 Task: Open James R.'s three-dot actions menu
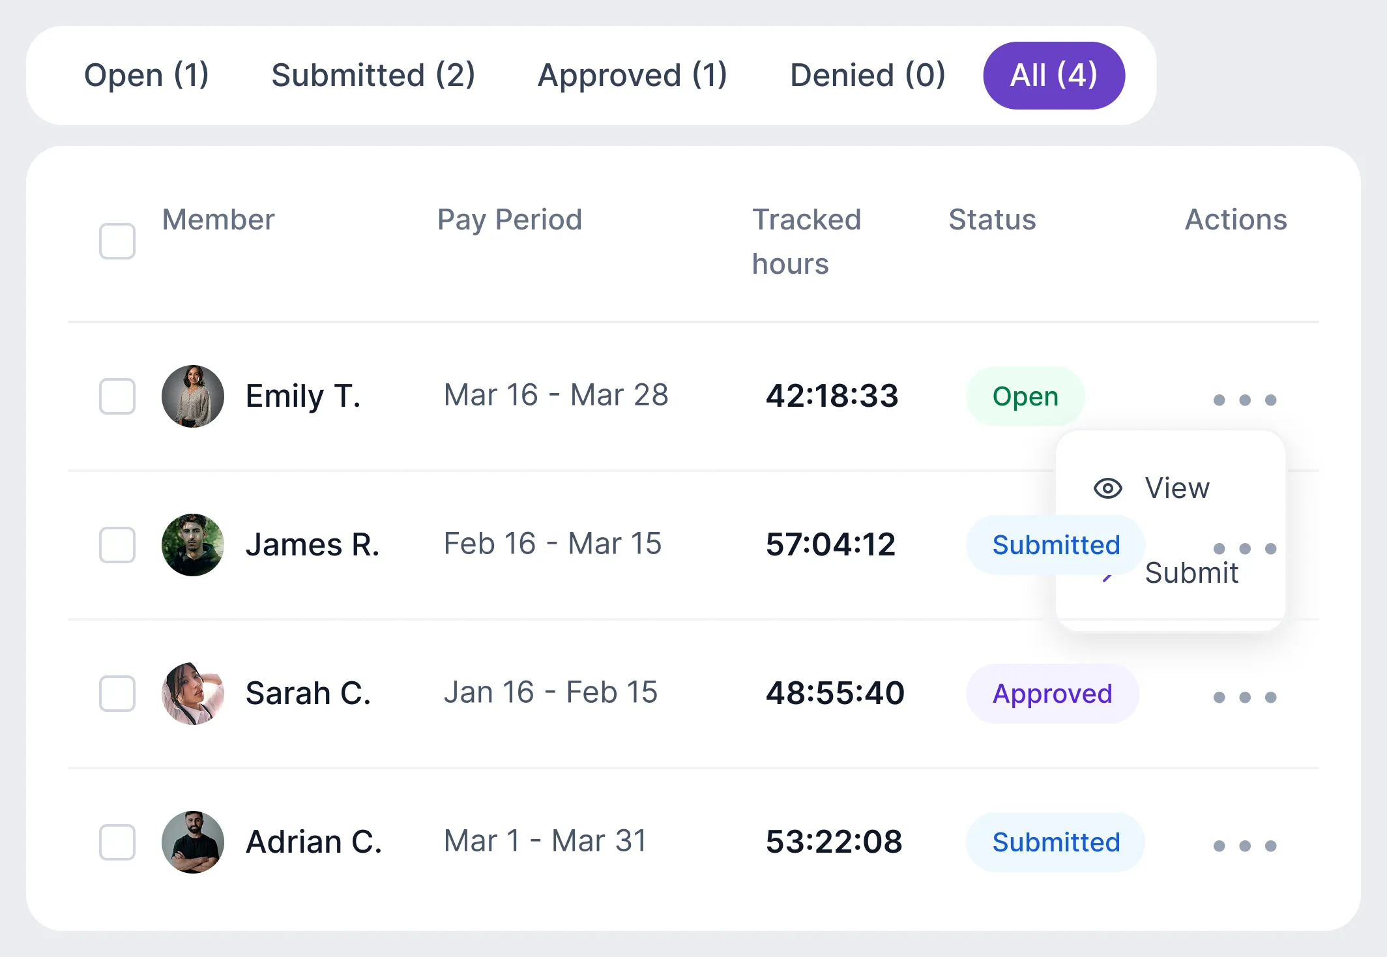1244,548
